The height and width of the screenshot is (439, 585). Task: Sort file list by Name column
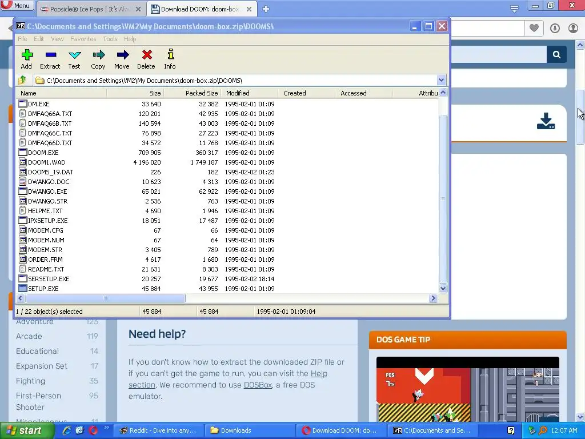click(x=61, y=93)
